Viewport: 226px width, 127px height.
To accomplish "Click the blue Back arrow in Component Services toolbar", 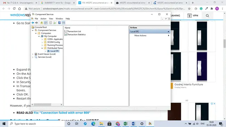I will point(33,23).
